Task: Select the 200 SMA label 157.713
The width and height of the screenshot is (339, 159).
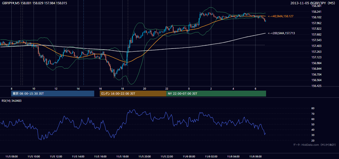Action: click(x=281, y=33)
